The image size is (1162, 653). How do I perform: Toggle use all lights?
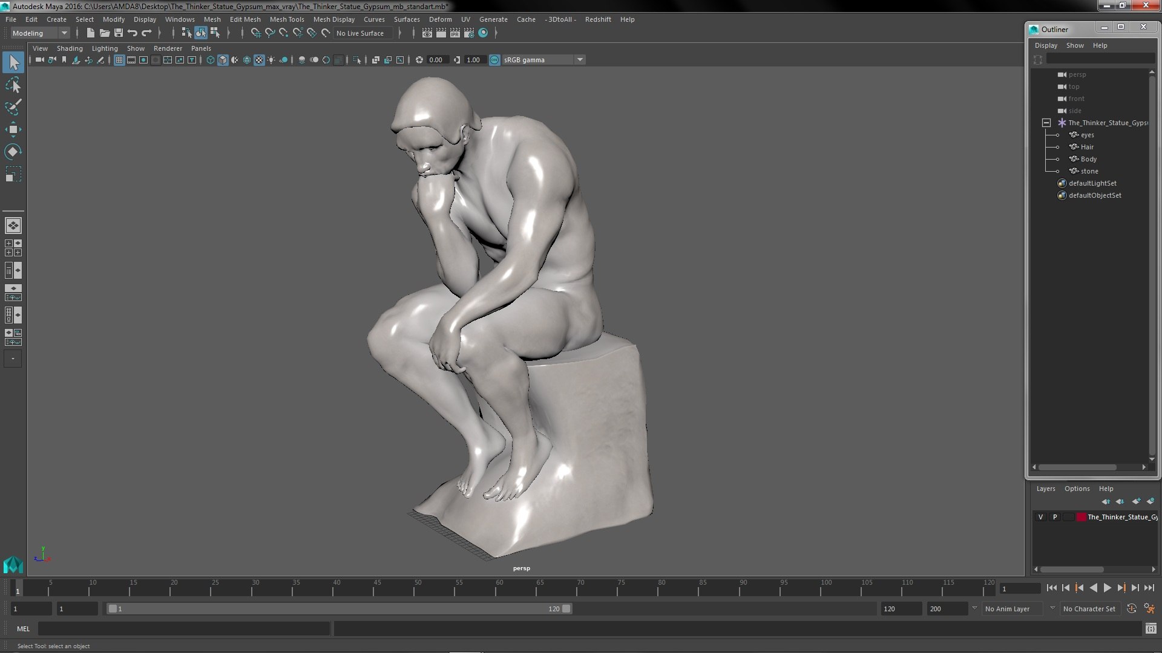tap(271, 60)
